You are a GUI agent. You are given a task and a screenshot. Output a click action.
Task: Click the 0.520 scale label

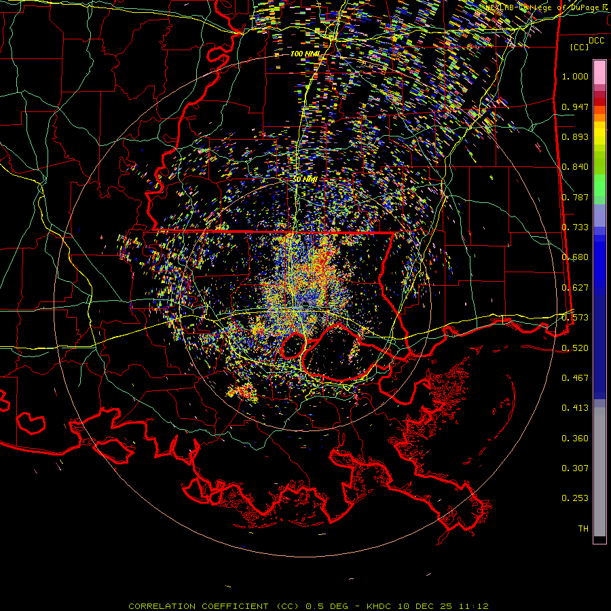point(575,348)
